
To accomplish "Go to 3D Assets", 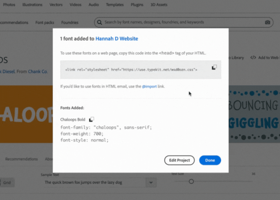I will [159, 5].
